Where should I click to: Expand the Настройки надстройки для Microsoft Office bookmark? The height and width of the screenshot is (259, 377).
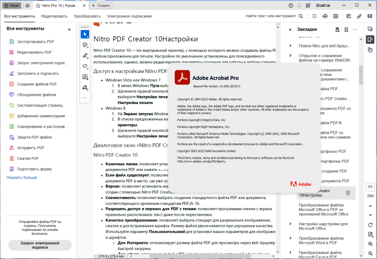tap(290, 224)
